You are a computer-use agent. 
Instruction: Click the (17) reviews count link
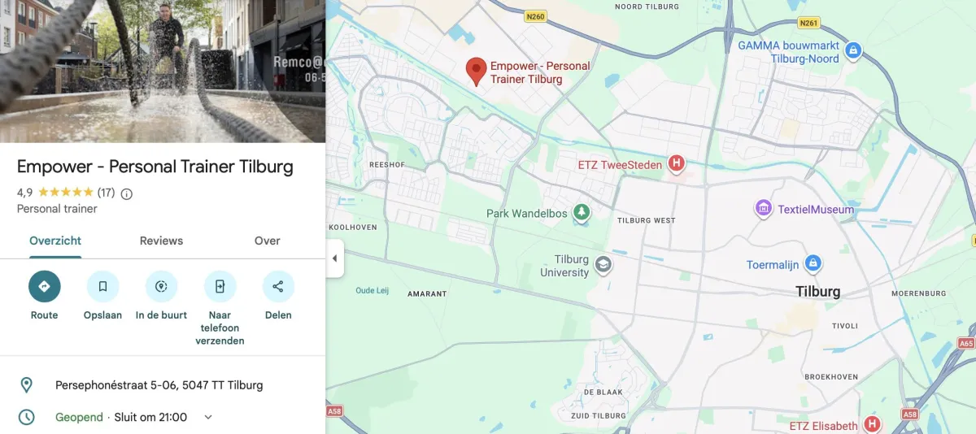pos(106,193)
